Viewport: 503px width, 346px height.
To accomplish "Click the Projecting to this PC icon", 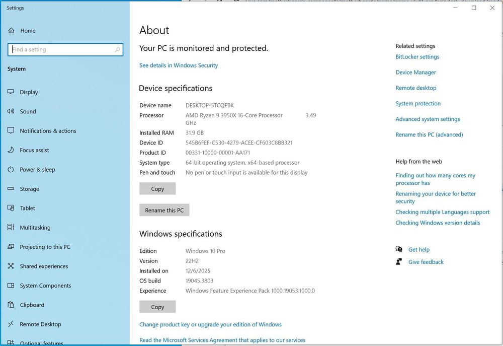I will pyautogui.click(x=11, y=247).
